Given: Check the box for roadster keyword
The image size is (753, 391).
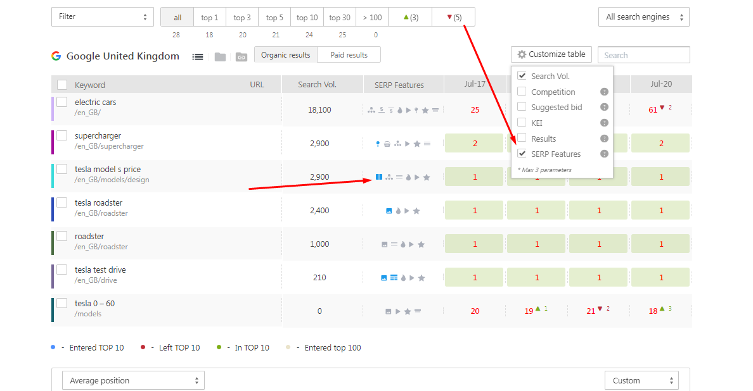Looking at the screenshot, I should [x=62, y=236].
